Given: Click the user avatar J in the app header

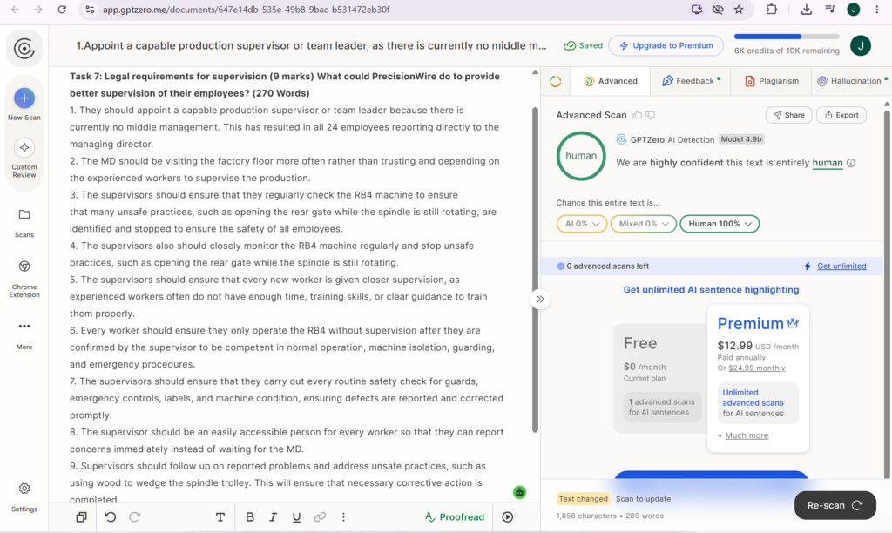Looking at the screenshot, I should tap(860, 45).
